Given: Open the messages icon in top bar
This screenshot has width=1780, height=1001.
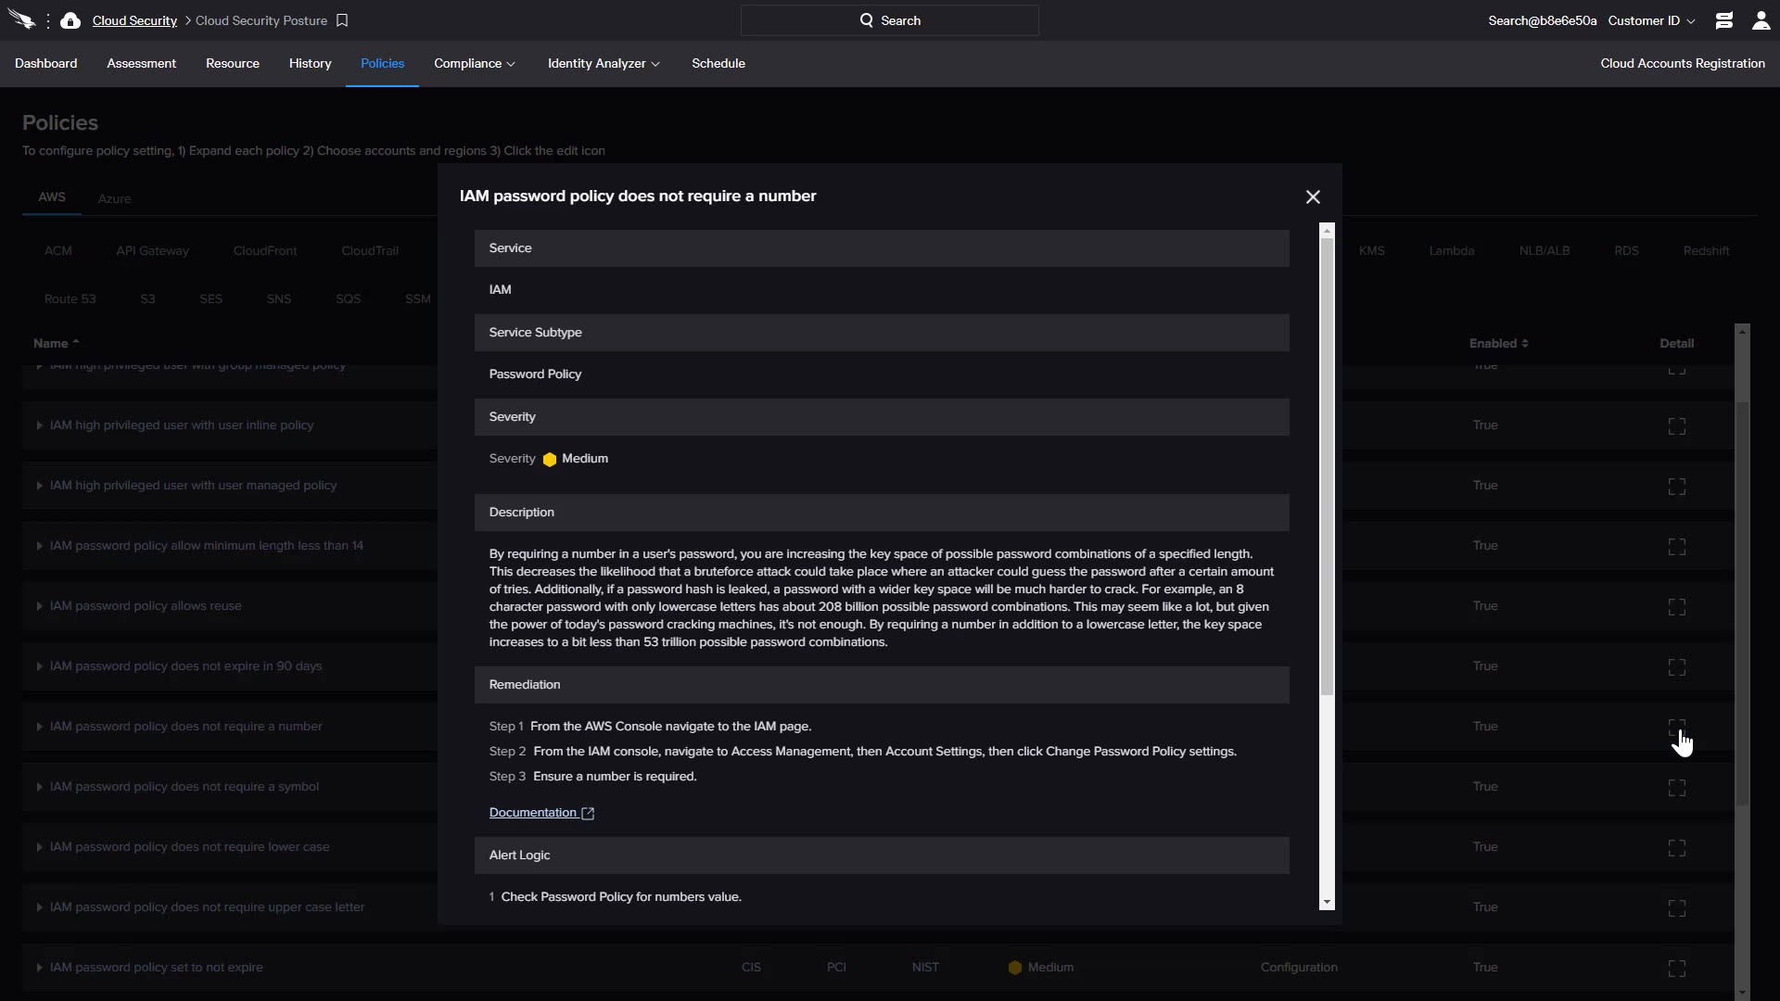Looking at the screenshot, I should pos(1723,20).
